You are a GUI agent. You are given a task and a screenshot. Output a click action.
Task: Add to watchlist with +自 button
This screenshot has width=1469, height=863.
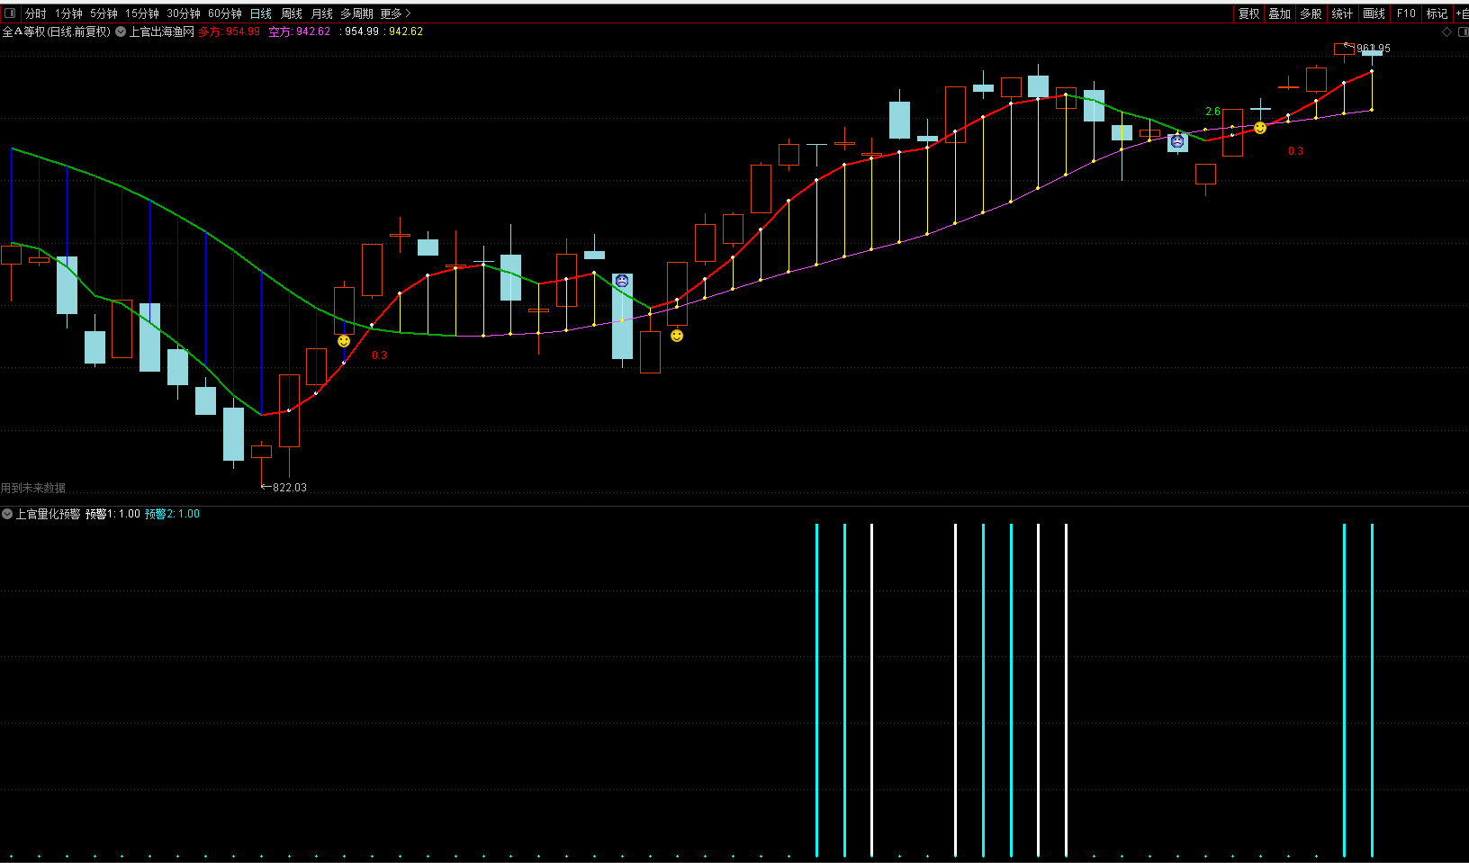click(1462, 13)
